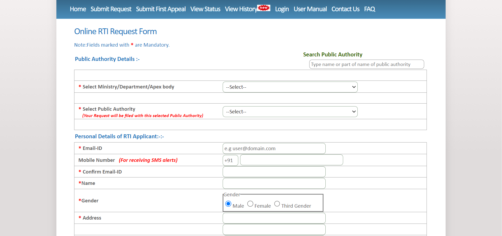Image resolution: width=502 pixels, height=236 pixels.
Task: Click the Login link
Action: 282,9
